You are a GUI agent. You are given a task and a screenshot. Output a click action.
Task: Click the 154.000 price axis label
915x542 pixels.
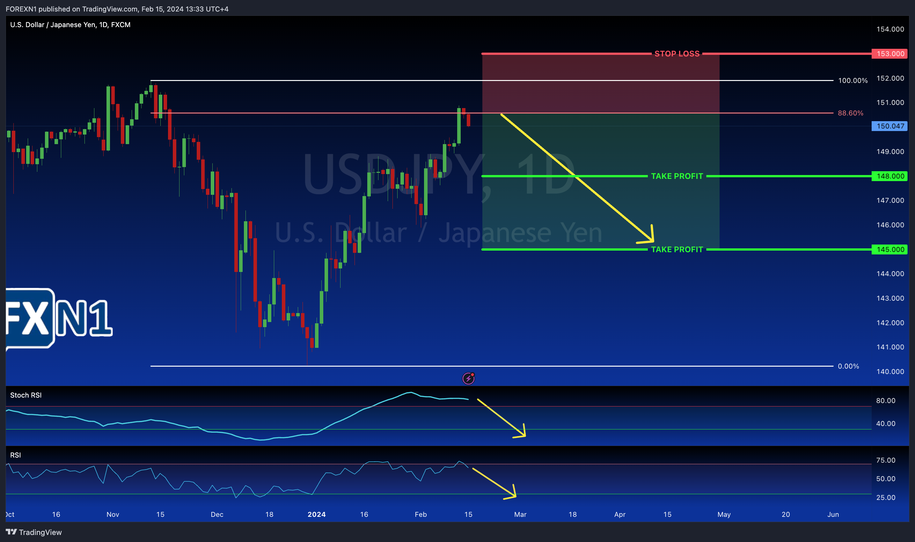coord(890,29)
